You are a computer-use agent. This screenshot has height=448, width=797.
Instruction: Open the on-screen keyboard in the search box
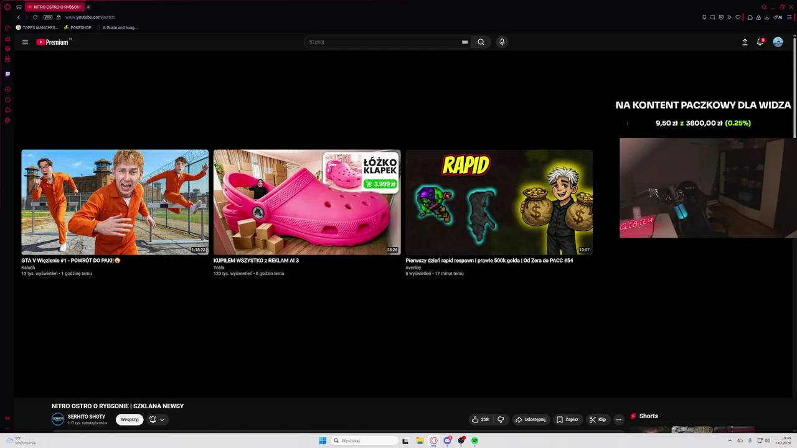[x=465, y=42]
